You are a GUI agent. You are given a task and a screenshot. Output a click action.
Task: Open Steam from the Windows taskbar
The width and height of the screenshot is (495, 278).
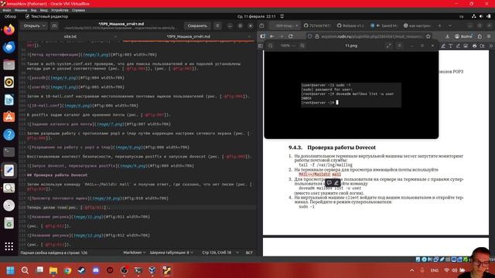click(x=81, y=270)
